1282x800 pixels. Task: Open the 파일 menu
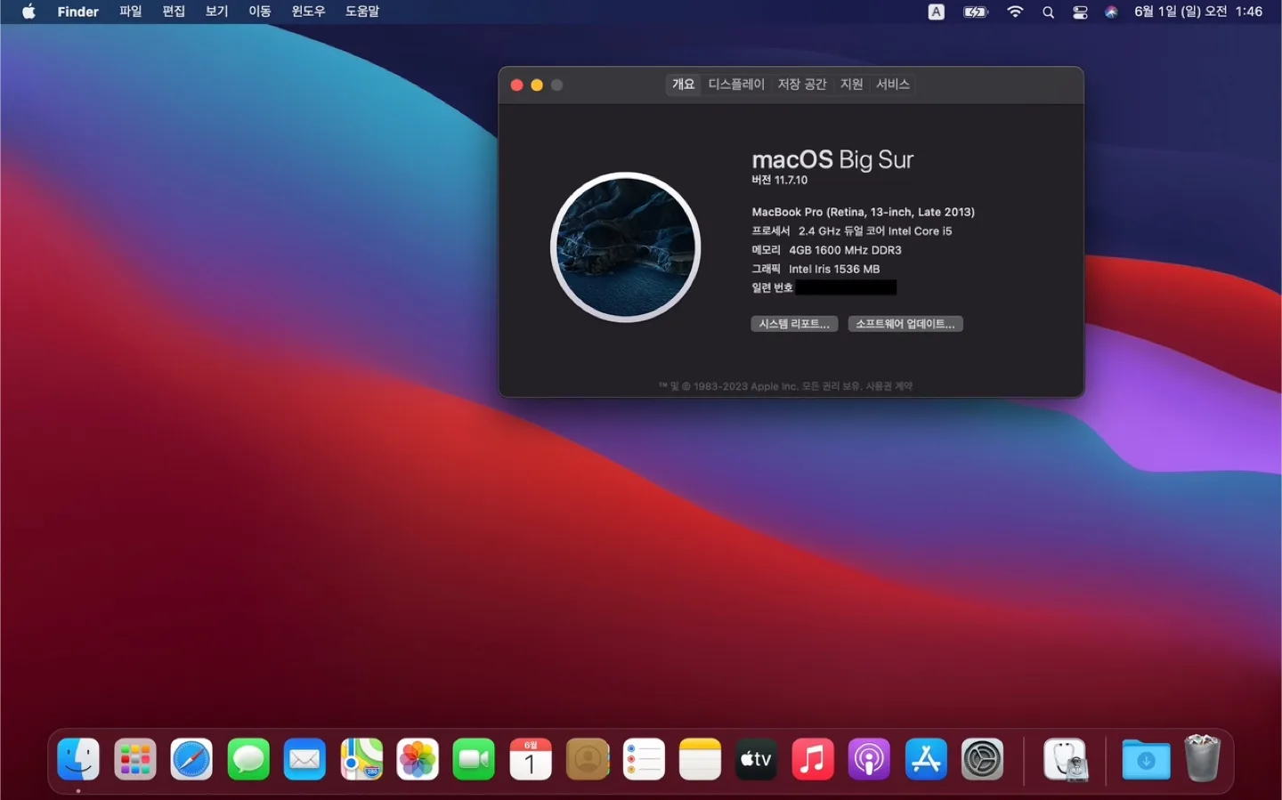pos(131,12)
